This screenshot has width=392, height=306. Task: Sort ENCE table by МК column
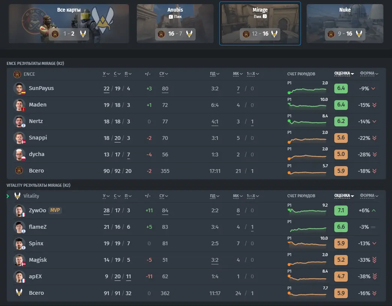click(238, 74)
